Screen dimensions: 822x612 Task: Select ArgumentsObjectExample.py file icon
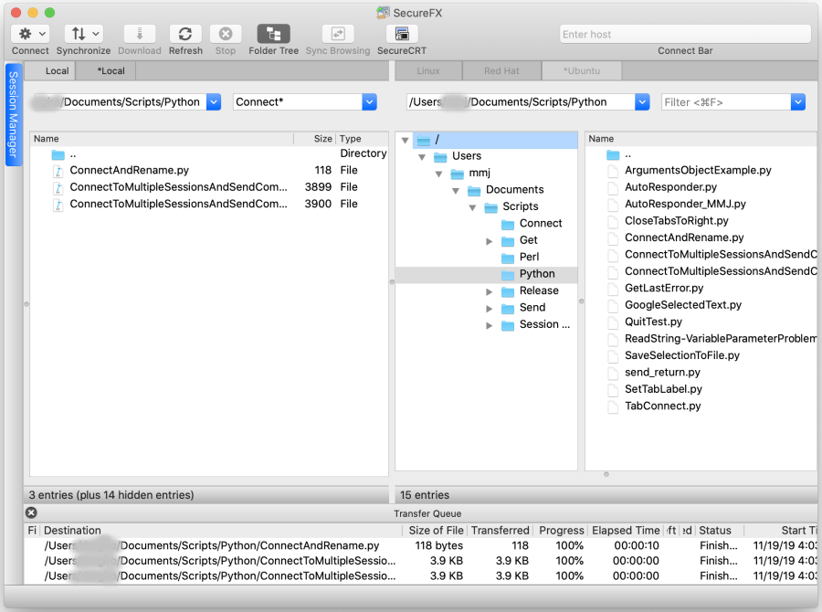click(x=612, y=171)
